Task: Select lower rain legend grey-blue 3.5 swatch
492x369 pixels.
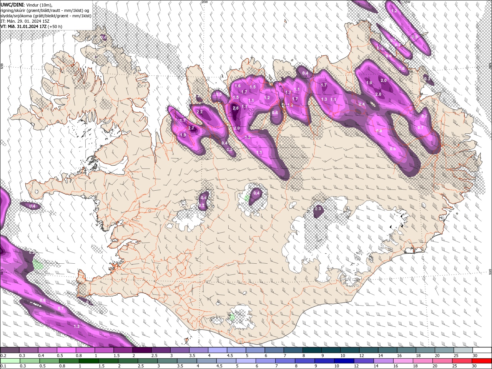Action: pyautogui.click(x=187, y=361)
